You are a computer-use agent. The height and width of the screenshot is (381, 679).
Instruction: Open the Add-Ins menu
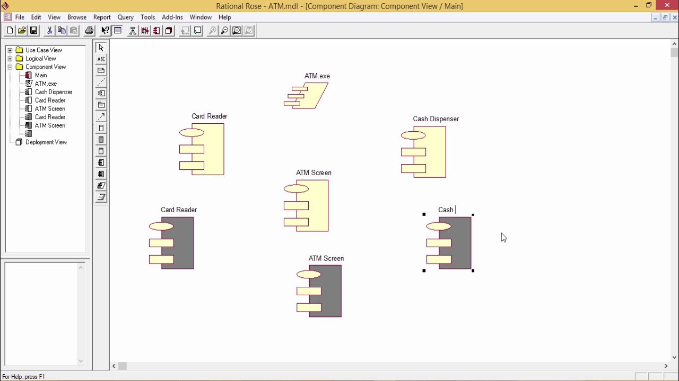[172, 17]
